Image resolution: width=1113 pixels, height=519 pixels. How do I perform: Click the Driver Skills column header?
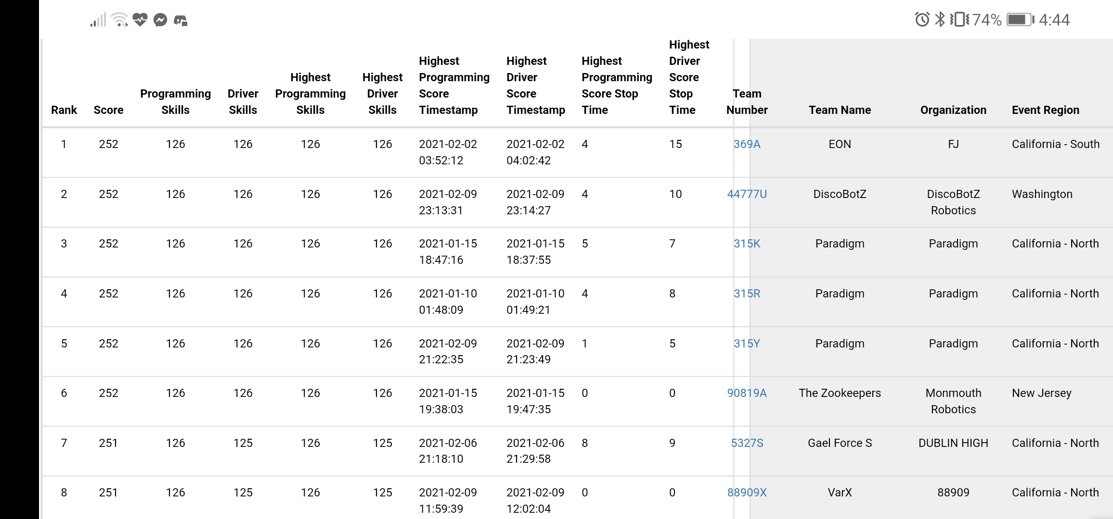click(243, 102)
